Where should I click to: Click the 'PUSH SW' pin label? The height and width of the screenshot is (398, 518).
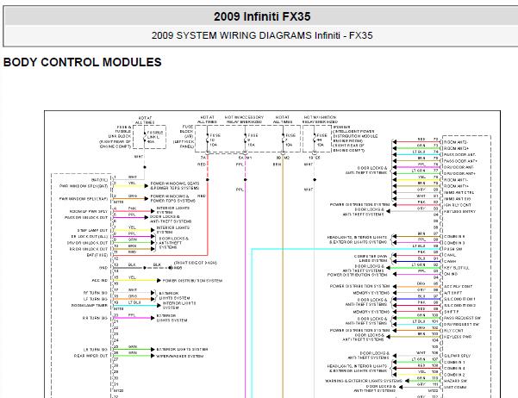[452, 249]
